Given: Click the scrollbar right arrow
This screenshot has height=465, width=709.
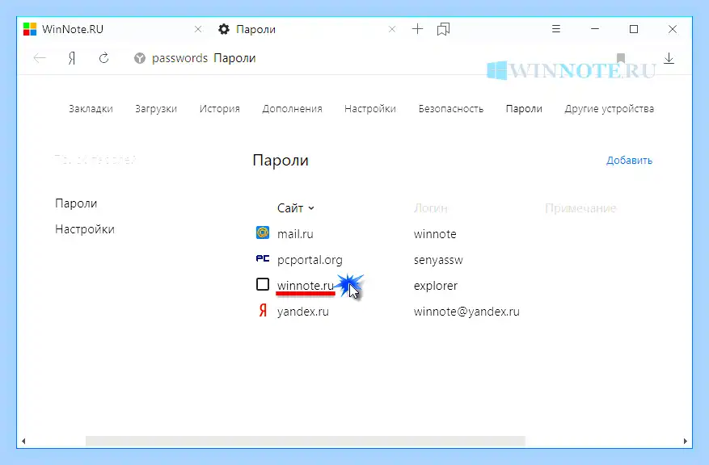Looking at the screenshot, I should [685, 441].
